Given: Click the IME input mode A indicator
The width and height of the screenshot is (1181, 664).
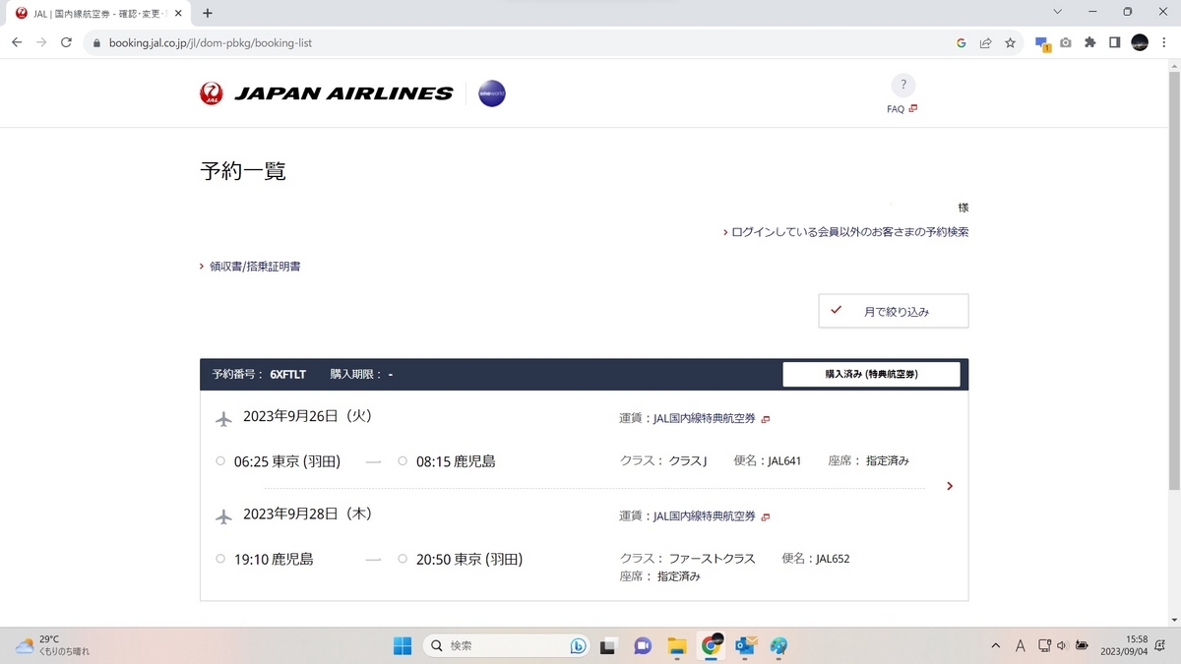Looking at the screenshot, I should (x=1021, y=646).
